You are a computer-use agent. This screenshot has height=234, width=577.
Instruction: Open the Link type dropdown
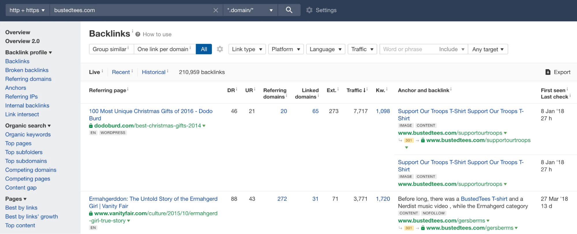click(x=247, y=49)
